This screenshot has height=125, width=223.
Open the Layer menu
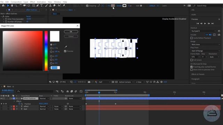coord(26,2)
